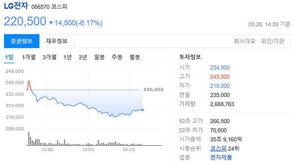Image resolution: width=294 pixels, height=164 pixels.
Task: Click the 코스피 market rank link
Action: 218,148
